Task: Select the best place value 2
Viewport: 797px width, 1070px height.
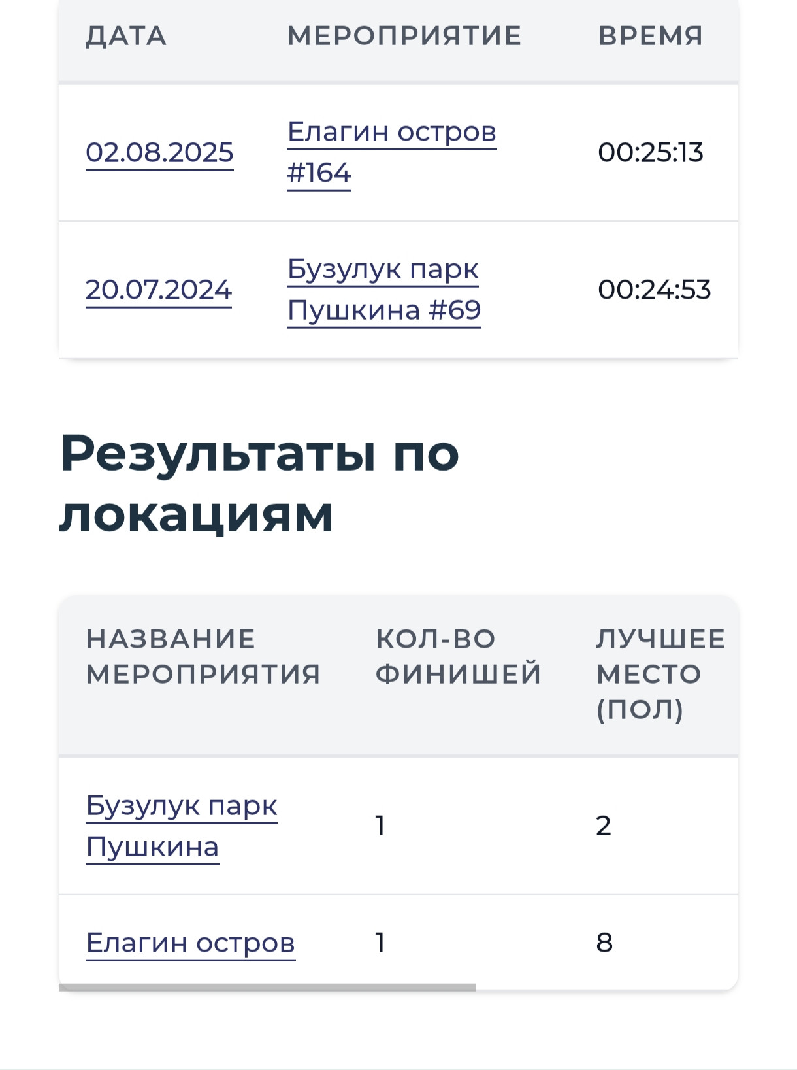Action: pos(604,826)
